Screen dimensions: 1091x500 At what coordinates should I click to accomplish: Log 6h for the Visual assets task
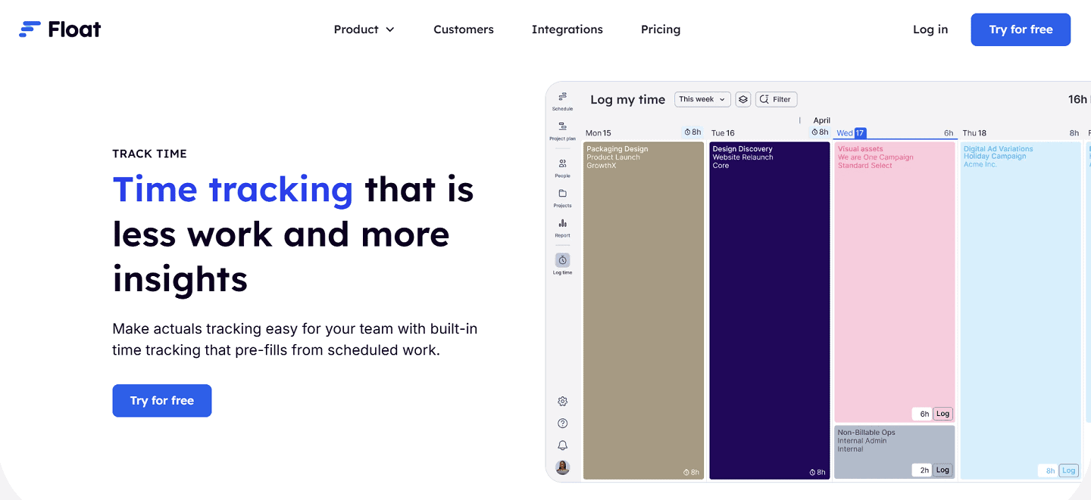(x=943, y=414)
